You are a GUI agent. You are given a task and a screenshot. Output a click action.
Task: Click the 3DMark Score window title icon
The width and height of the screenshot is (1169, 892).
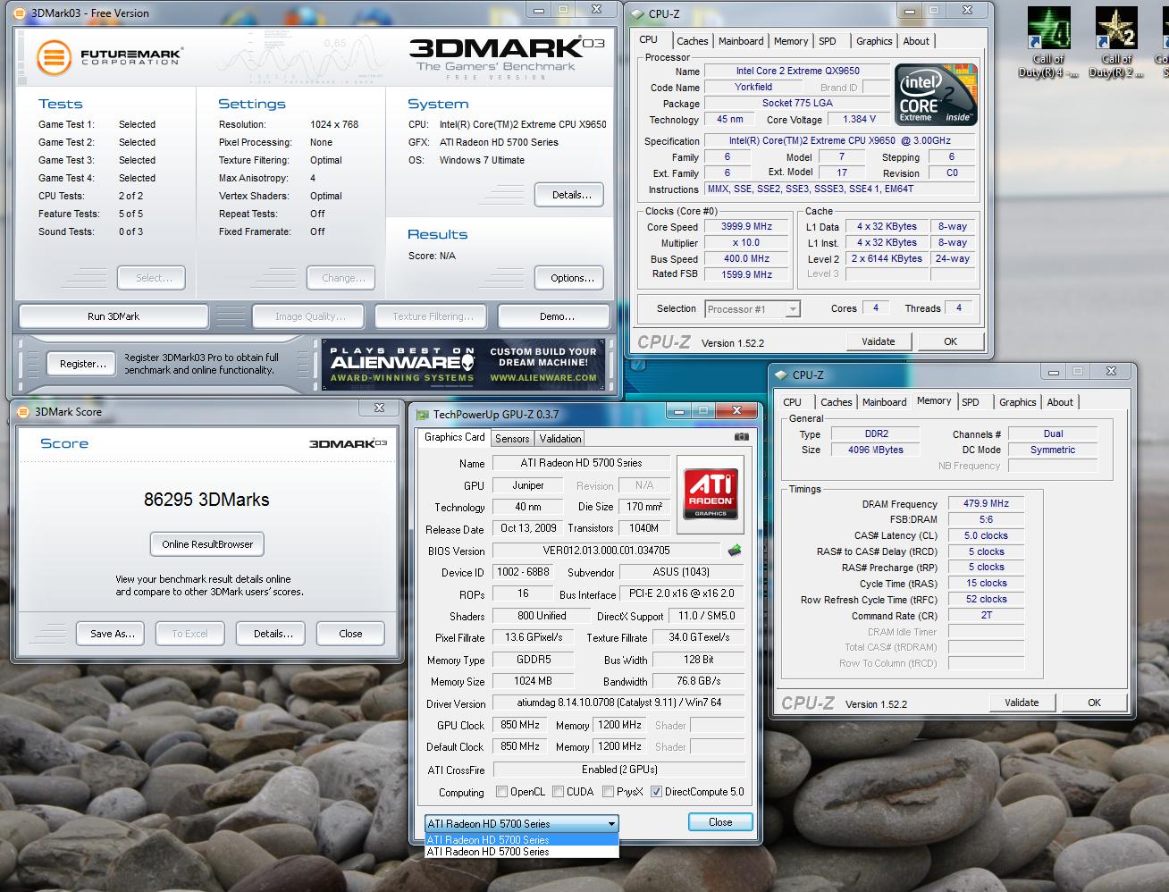pyautogui.click(x=23, y=411)
